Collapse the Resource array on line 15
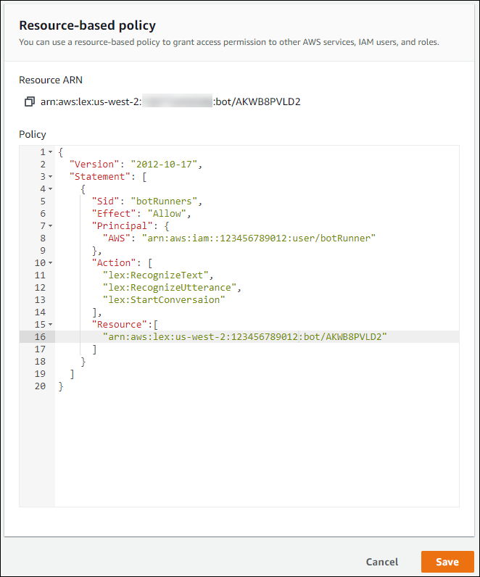480x577 pixels. [50, 324]
